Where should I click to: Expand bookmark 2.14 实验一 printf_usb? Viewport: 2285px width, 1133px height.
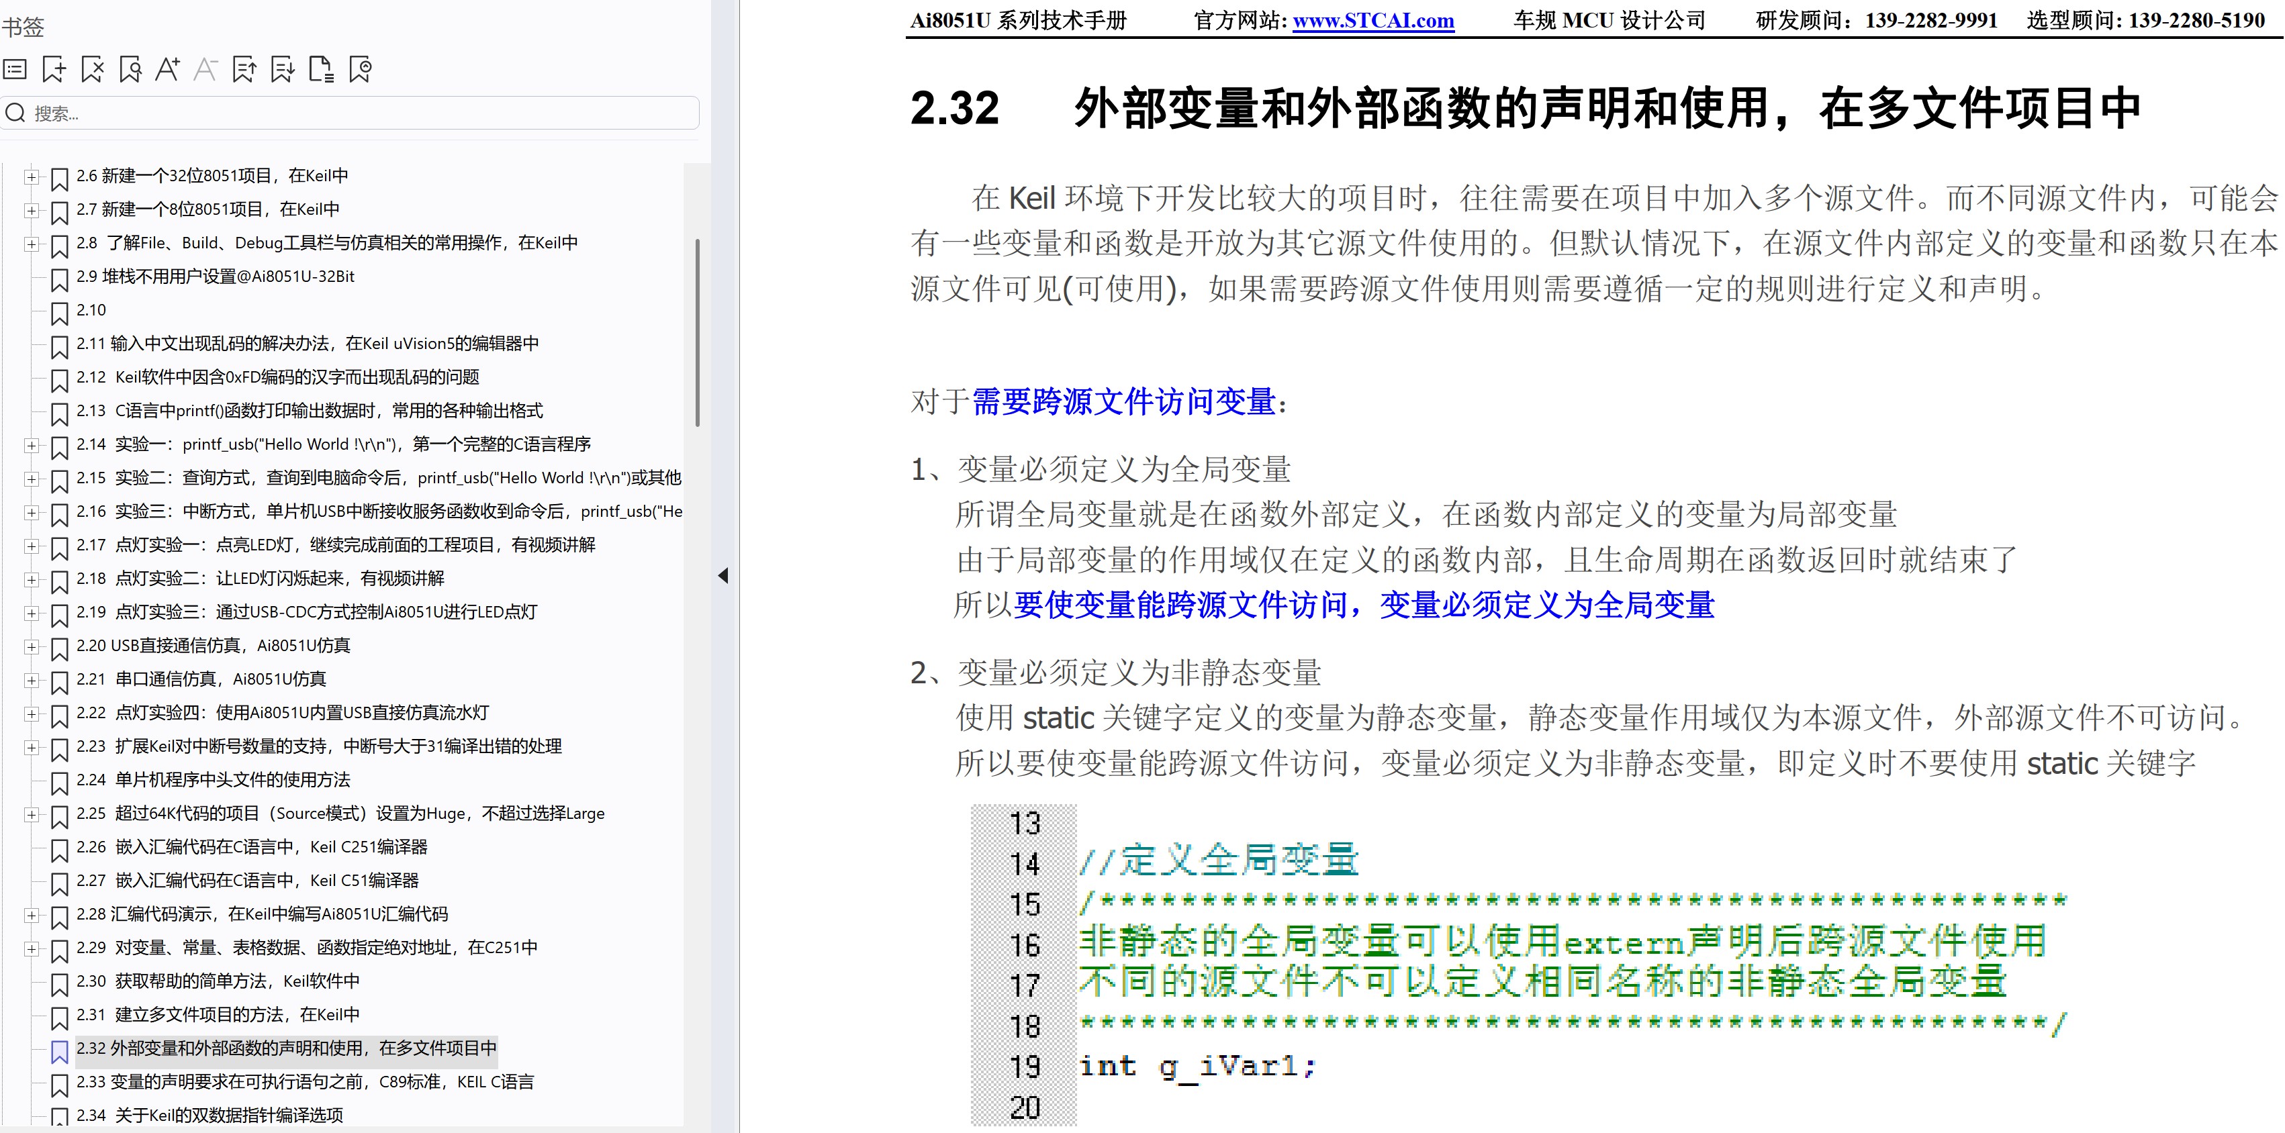(x=32, y=446)
